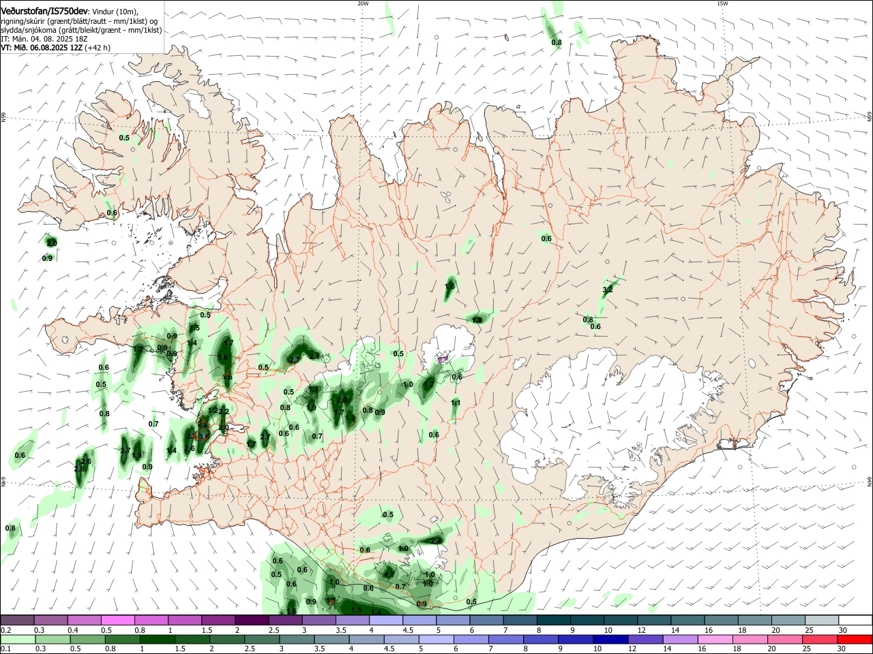Select the white top-row swatch labeled 30
The height and width of the screenshot is (654, 873).
tap(854, 620)
